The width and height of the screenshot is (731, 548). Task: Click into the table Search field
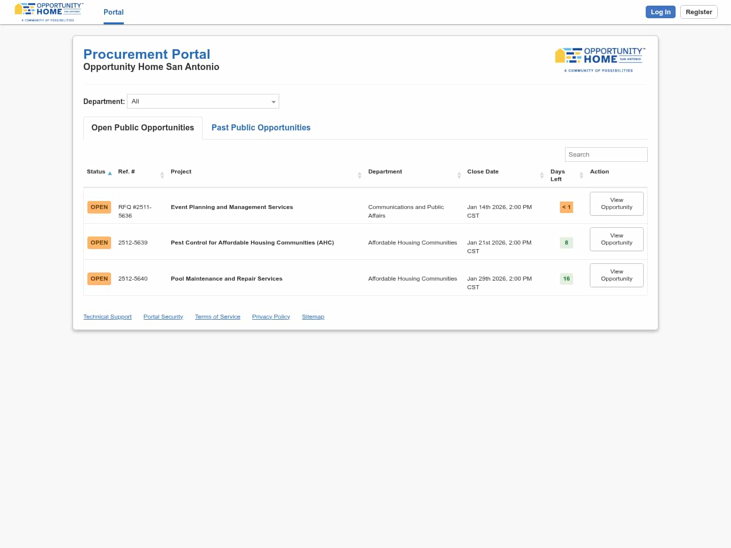click(x=606, y=155)
